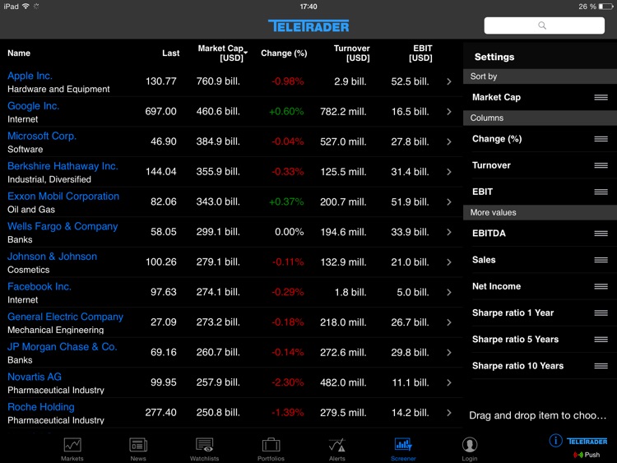
Task: Sort by the Last column header
Action: [171, 53]
